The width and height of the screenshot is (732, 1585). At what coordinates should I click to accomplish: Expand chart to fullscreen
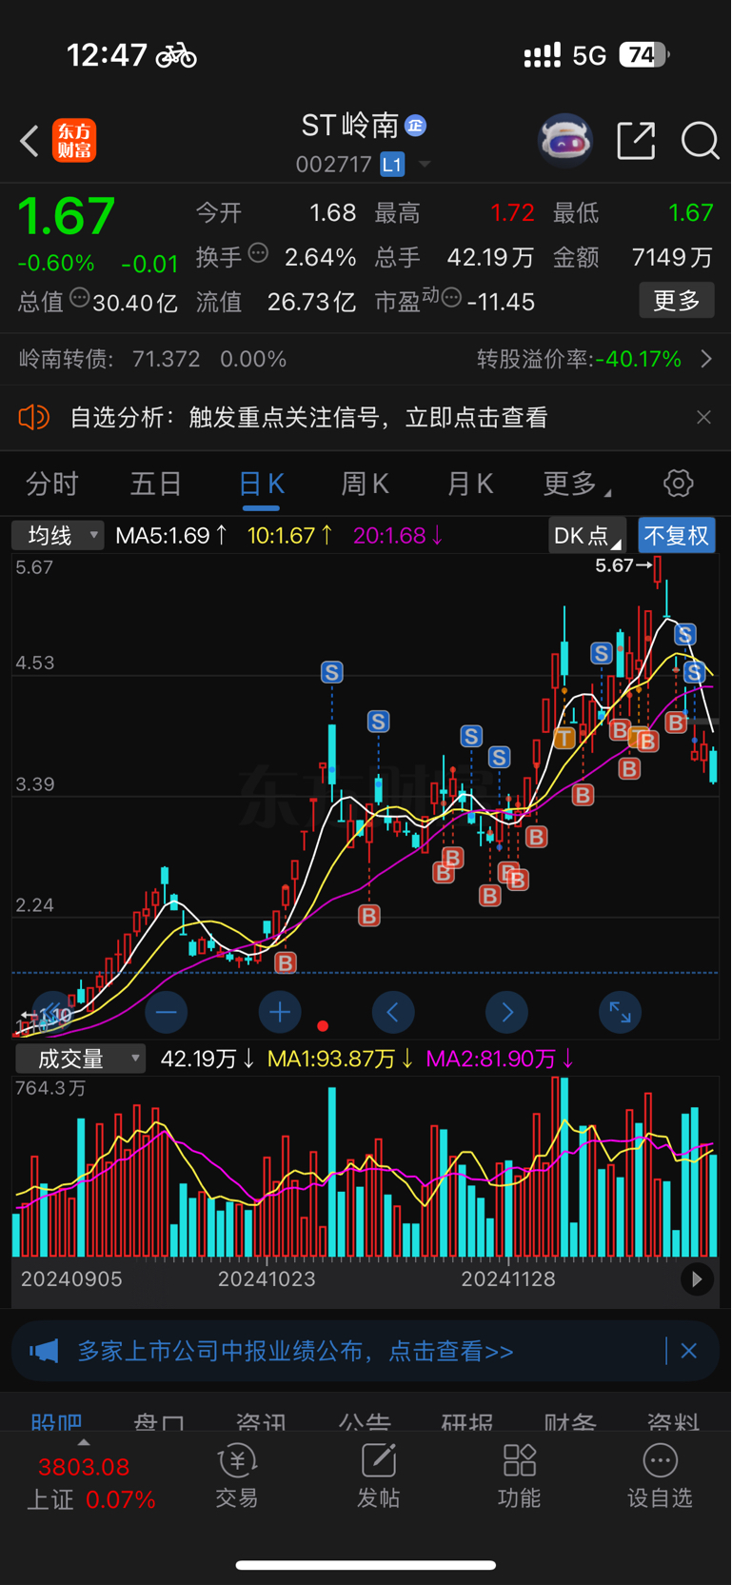[x=620, y=1012]
